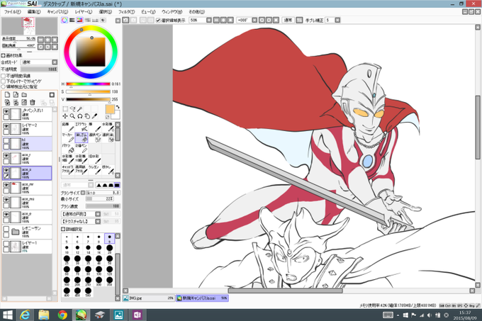Toggle the HSV sliders panel icon
Image resolution: width=482 pixels, height=321 pixels.
tap(79, 20)
